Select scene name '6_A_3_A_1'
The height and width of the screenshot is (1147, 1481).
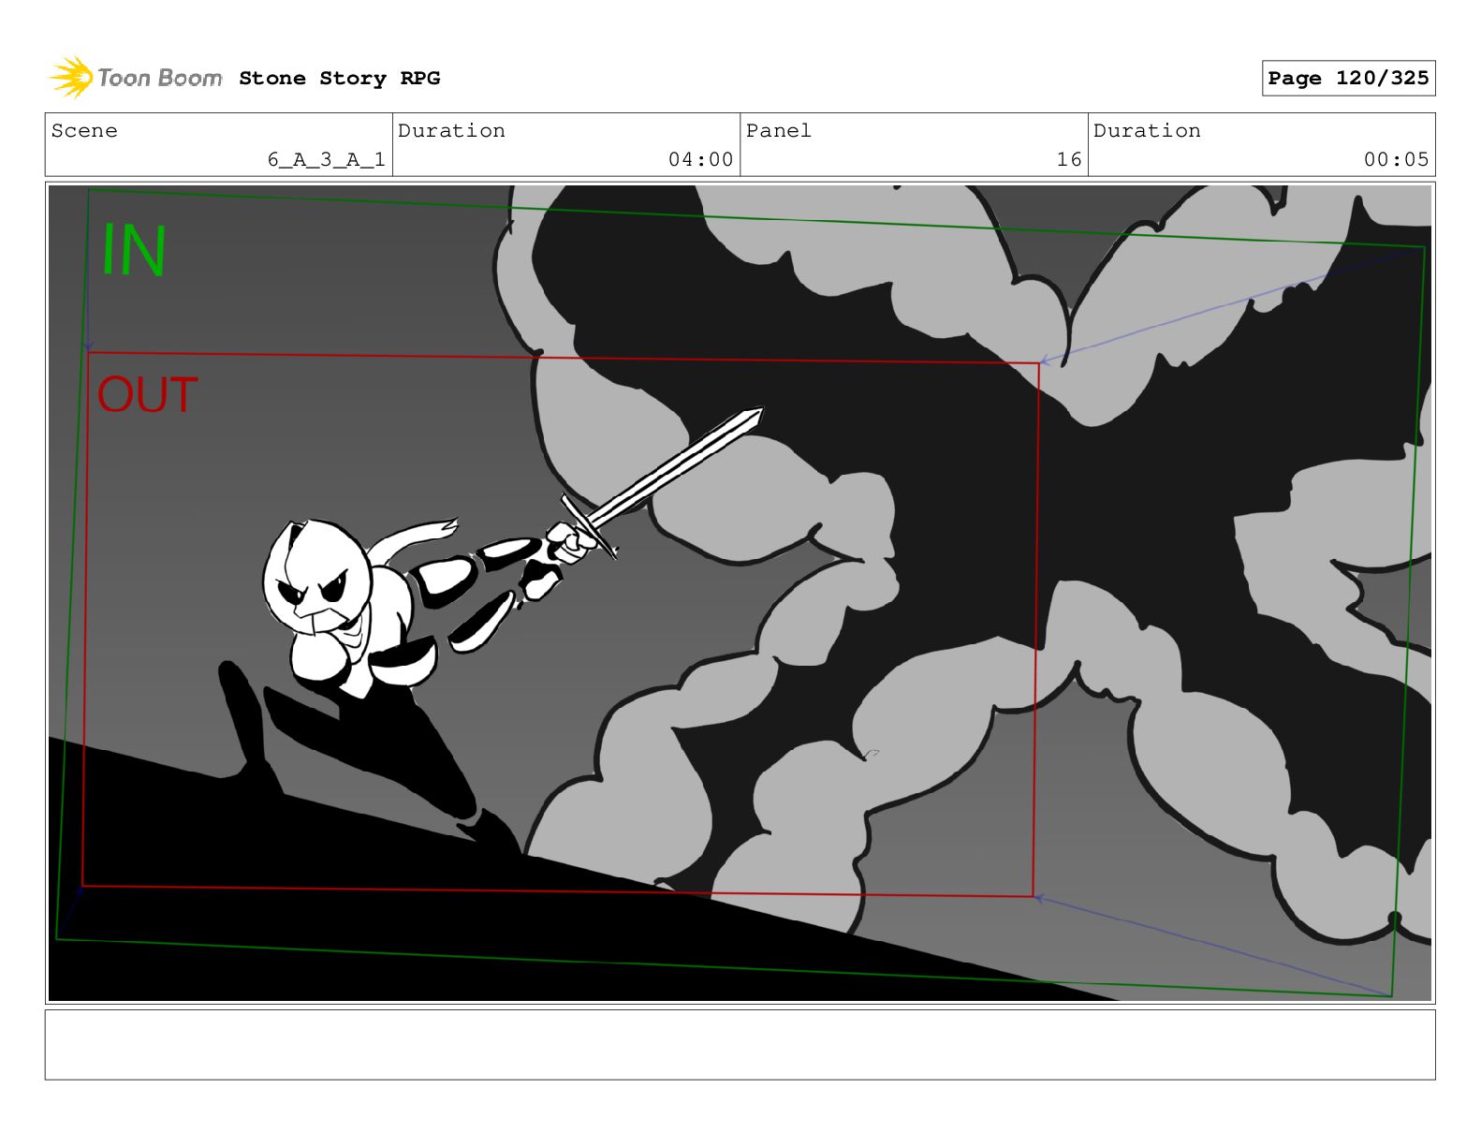pos(326,160)
